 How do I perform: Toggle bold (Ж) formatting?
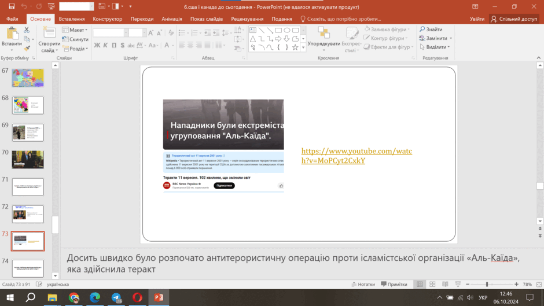pyautogui.click(x=97, y=45)
